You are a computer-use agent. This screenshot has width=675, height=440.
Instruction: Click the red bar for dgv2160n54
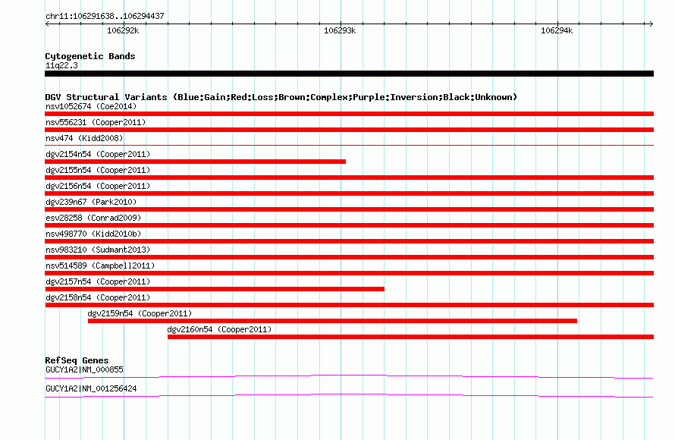click(x=410, y=337)
